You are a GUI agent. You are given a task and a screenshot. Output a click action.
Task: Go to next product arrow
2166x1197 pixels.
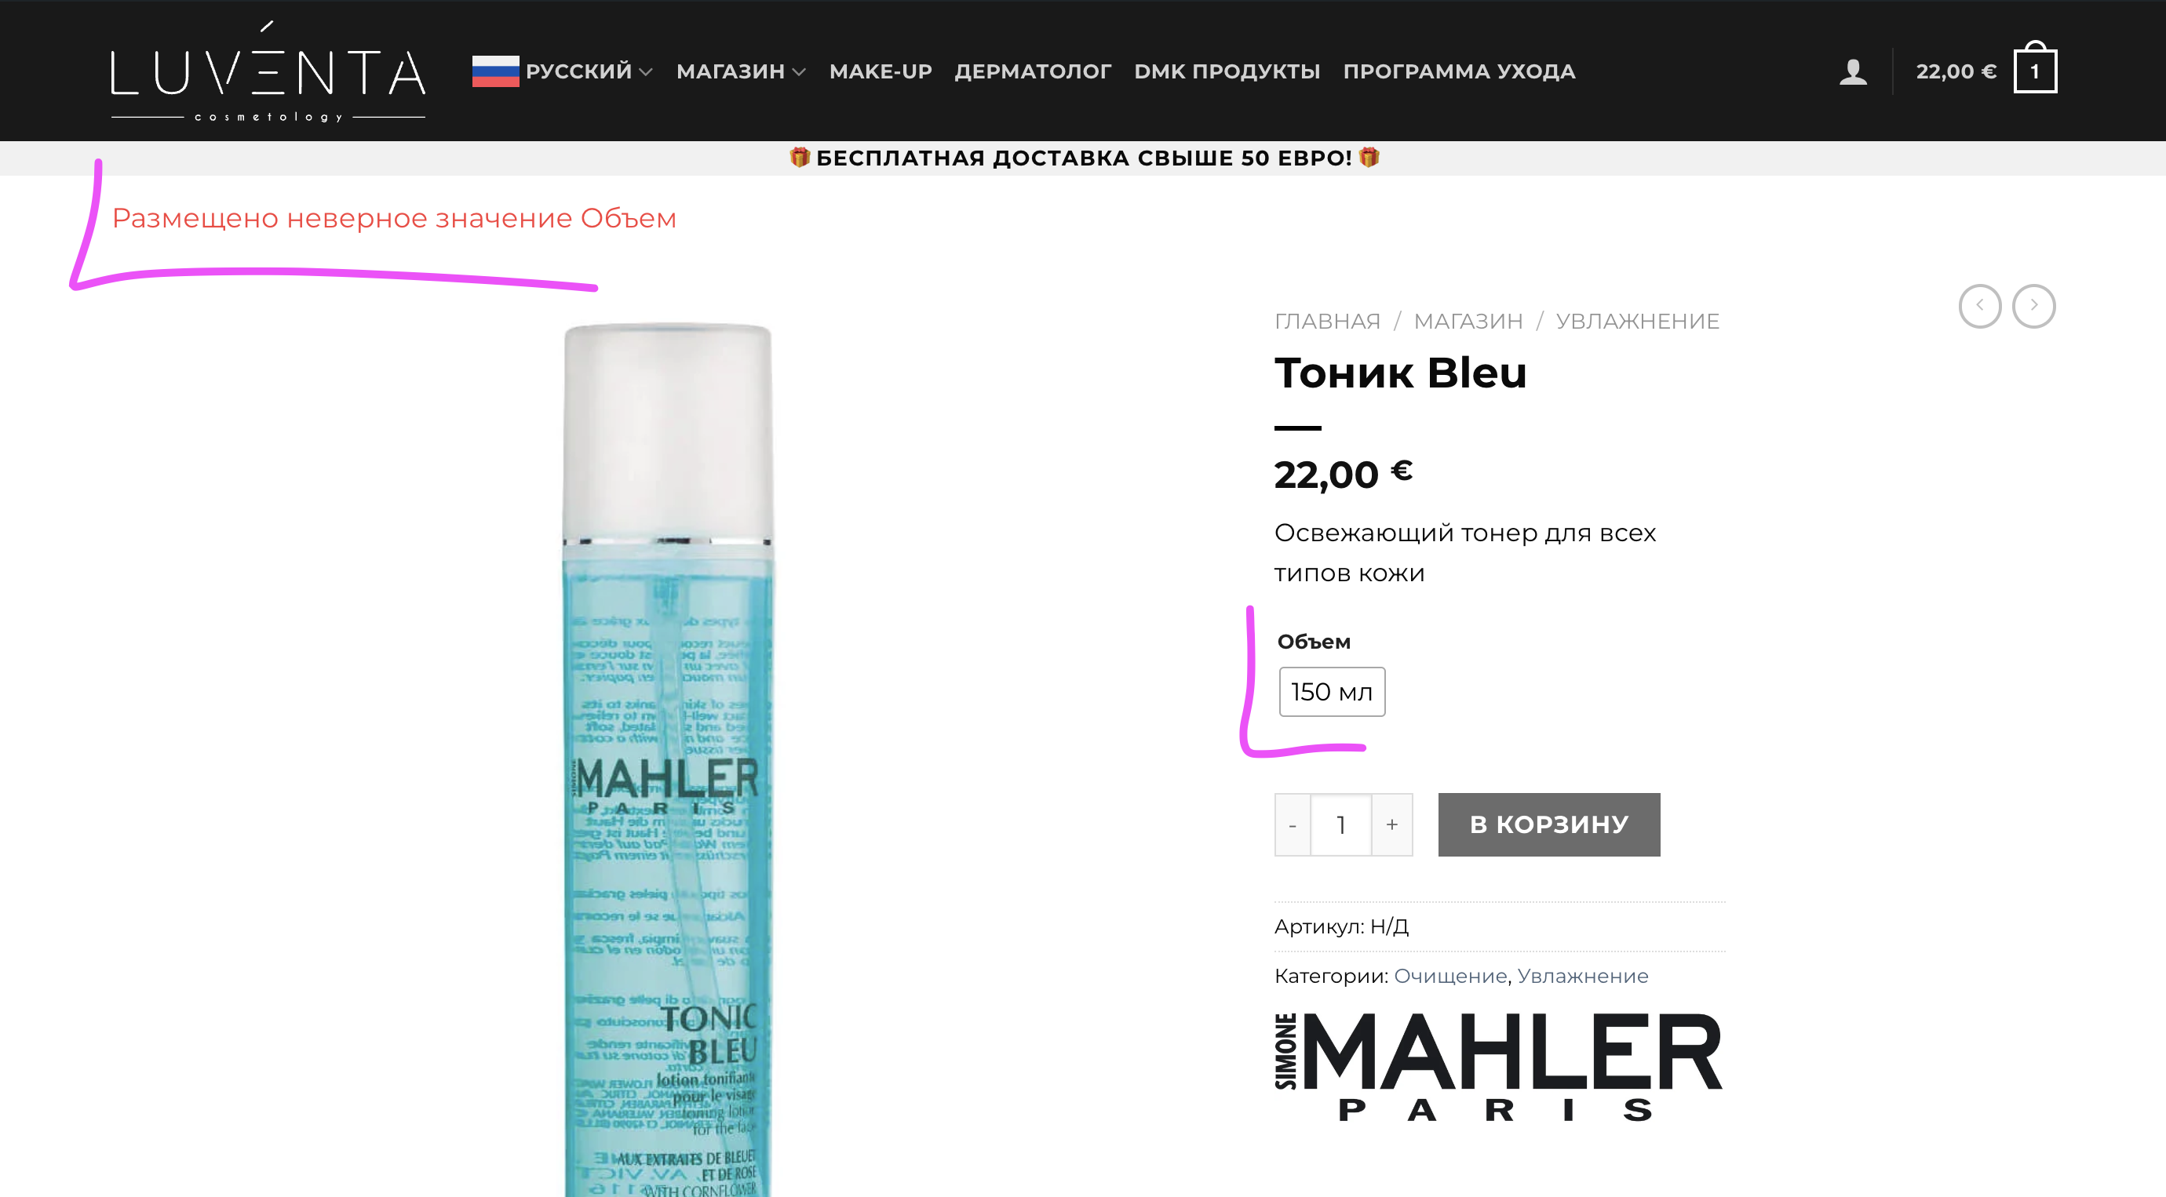pos(2033,306)
